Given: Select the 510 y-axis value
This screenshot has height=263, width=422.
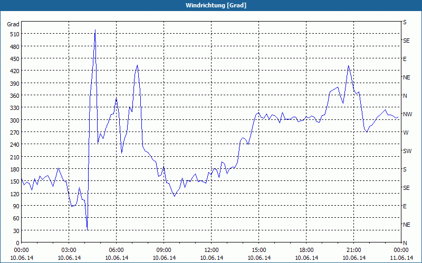Looking at the screenshot, I should [15, 34].
